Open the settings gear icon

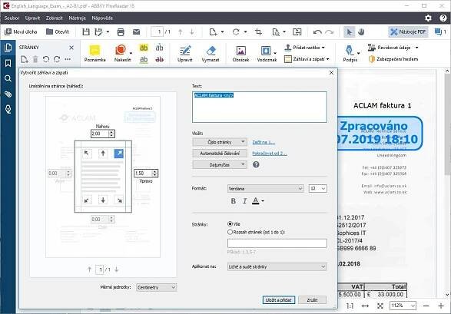[428, 18]
